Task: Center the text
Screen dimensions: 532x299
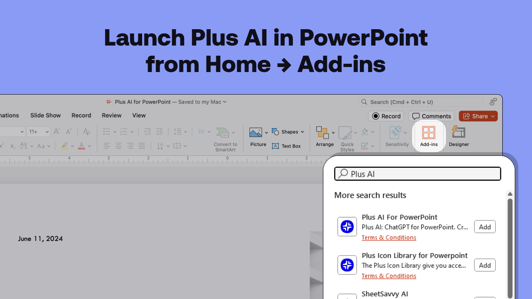Action: (x=118, y=146)
